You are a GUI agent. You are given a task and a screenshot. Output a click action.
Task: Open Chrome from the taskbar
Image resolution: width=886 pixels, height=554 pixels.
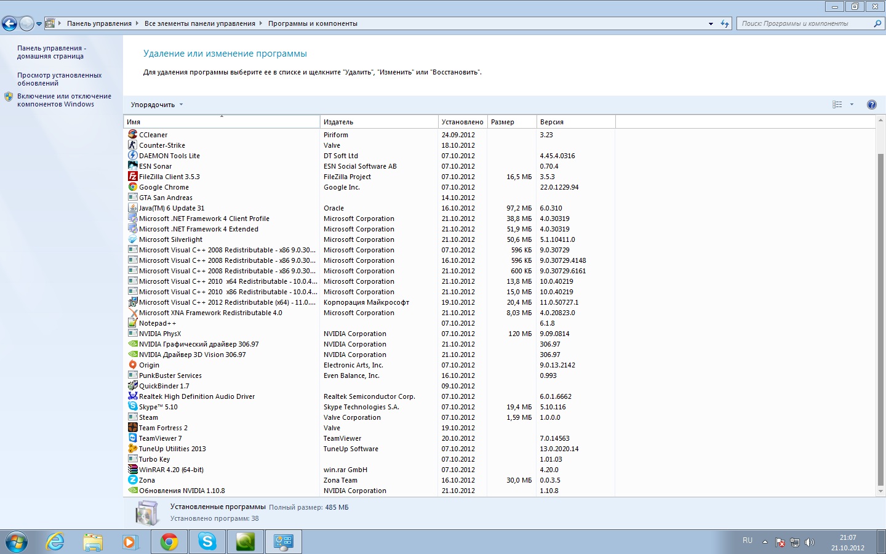169,542
